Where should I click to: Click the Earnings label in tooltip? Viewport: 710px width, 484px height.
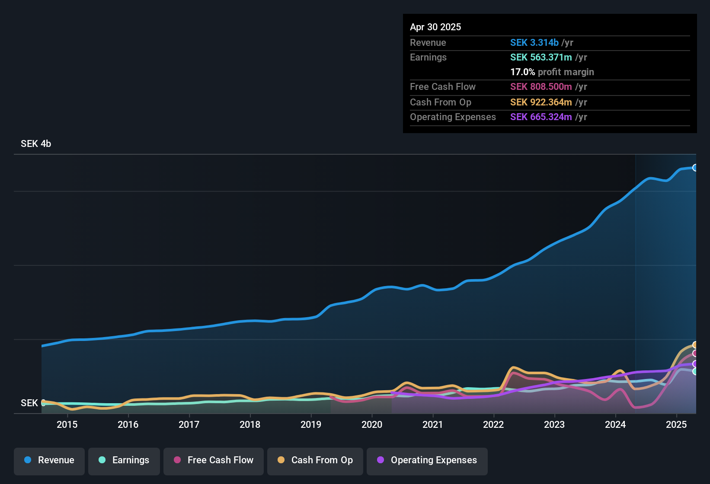(x=428, y=57)
